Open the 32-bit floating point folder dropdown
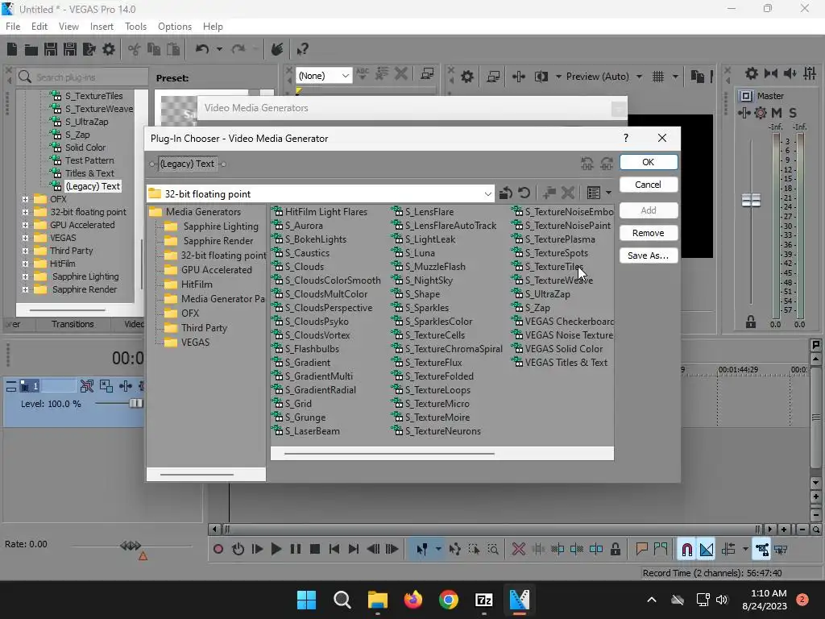 [487, 194]
